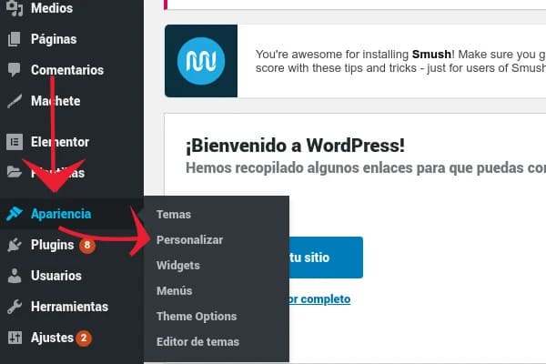The height and width of the screenshot is (364, 546).
Task: Open Theme Options from submenu
Action: coord(197,316)
